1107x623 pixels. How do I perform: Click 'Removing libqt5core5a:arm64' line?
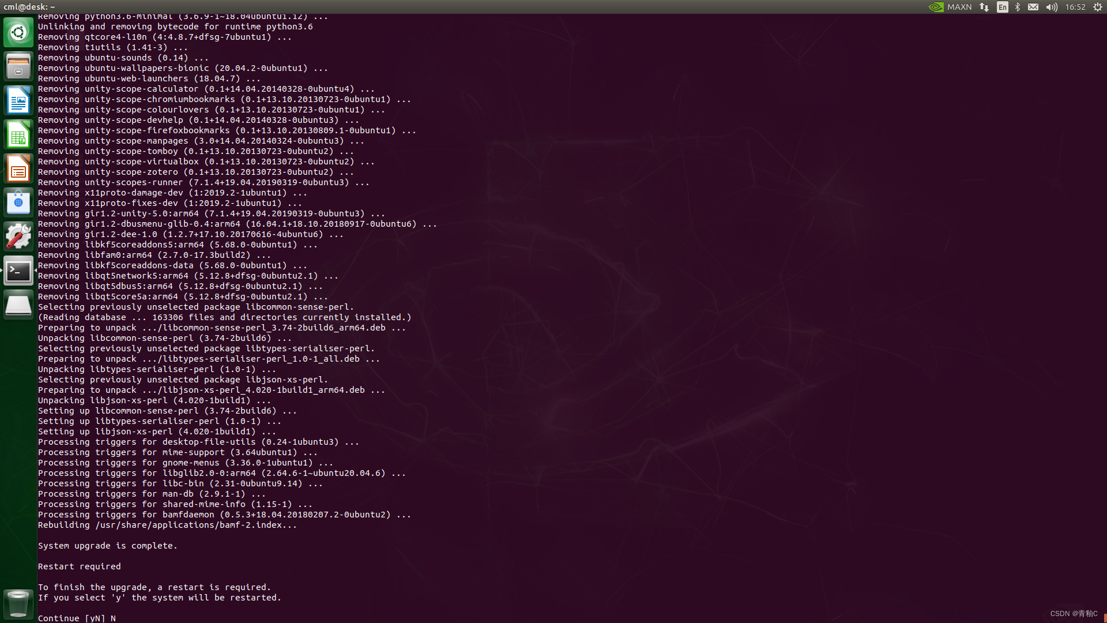pyautogui.click(x=183, y=297)
